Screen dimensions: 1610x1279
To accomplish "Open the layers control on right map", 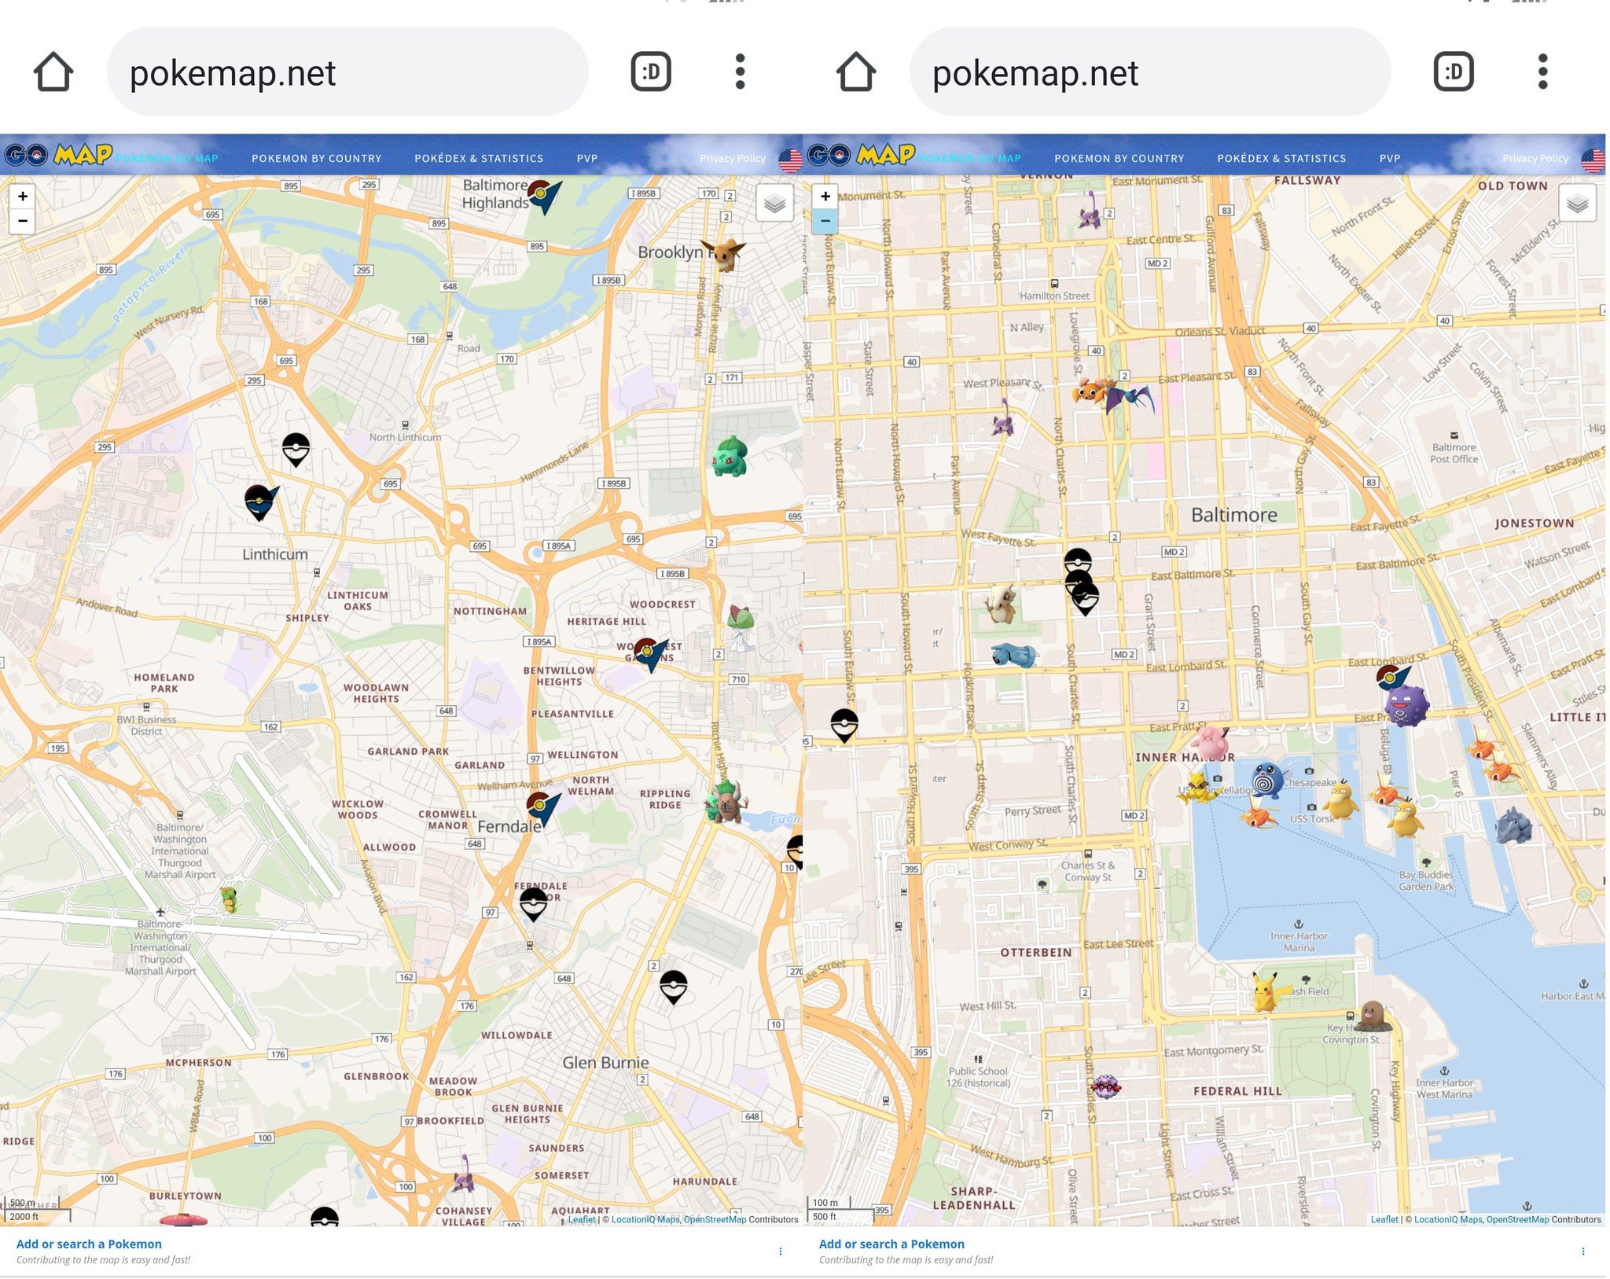I will [x=1577, y=204].
